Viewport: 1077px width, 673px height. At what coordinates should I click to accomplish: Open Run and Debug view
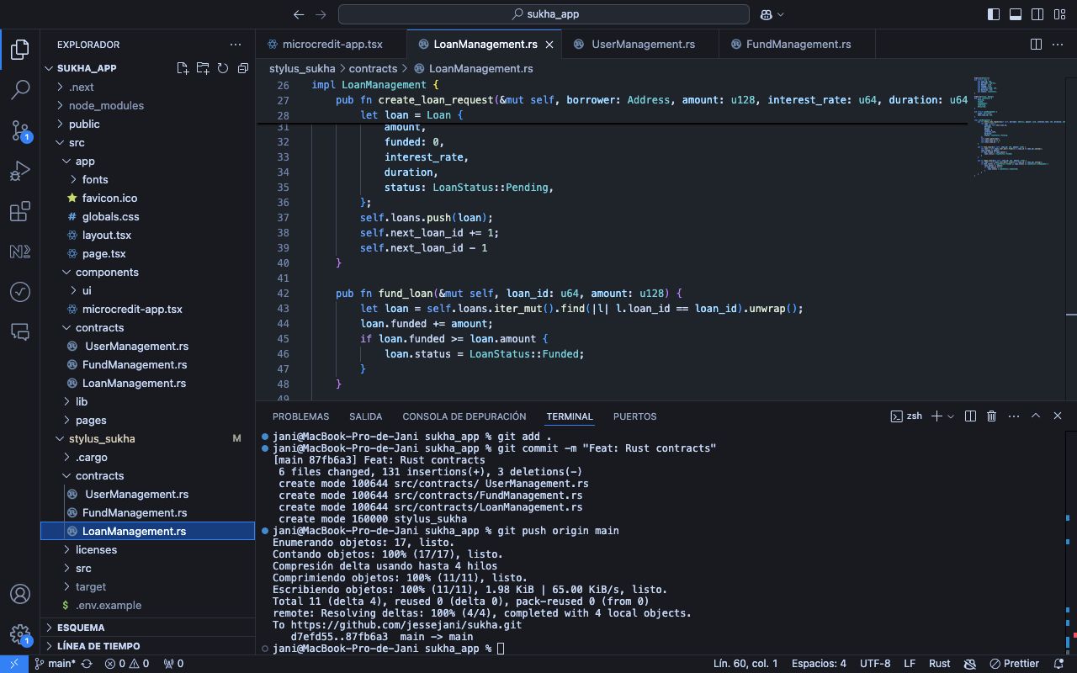20,171
